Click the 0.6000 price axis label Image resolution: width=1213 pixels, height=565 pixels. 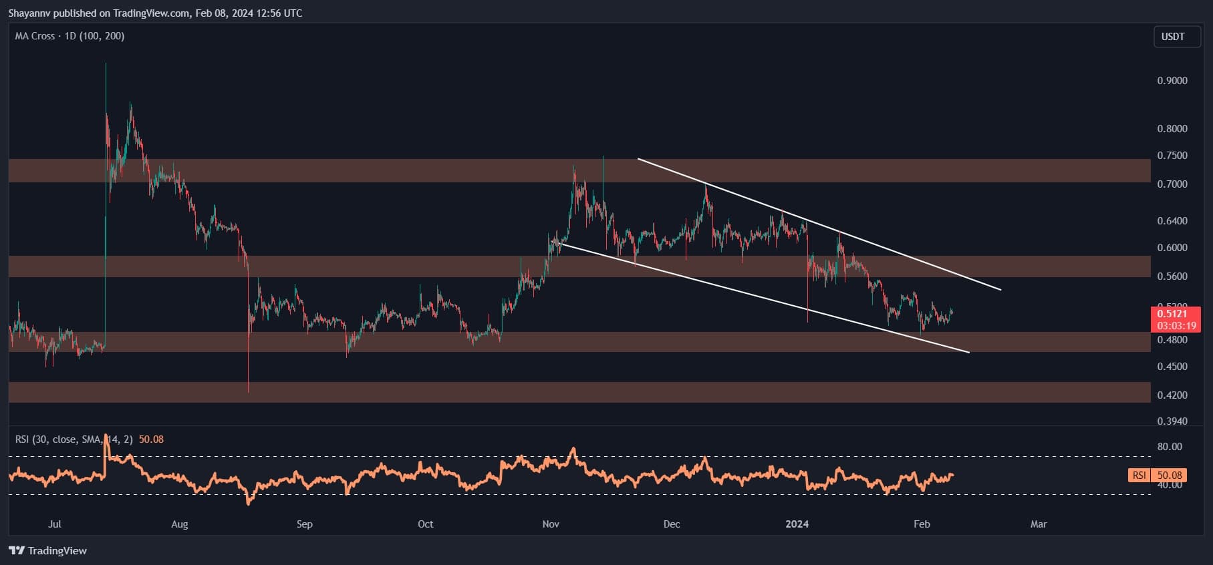pyautogui.click(x=1172, y=248)
